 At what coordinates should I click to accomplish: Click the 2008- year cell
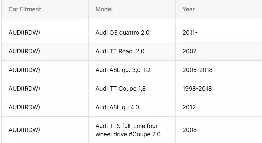191,130
